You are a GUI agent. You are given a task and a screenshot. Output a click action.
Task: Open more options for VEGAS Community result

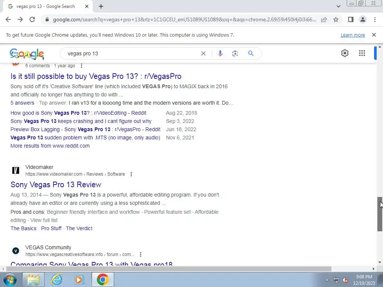point(141,254)
